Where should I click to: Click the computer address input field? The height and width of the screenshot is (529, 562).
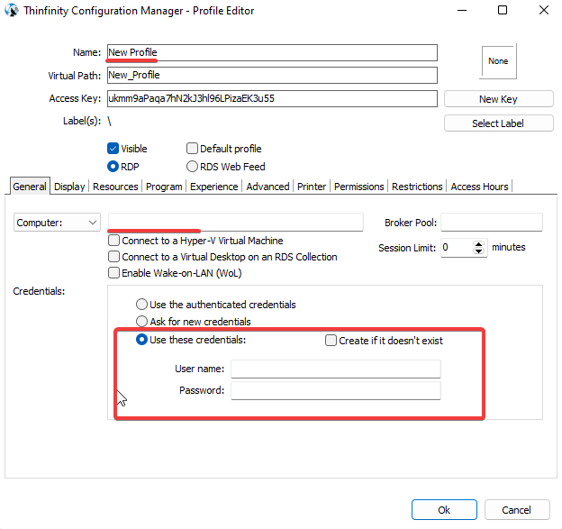235,222
